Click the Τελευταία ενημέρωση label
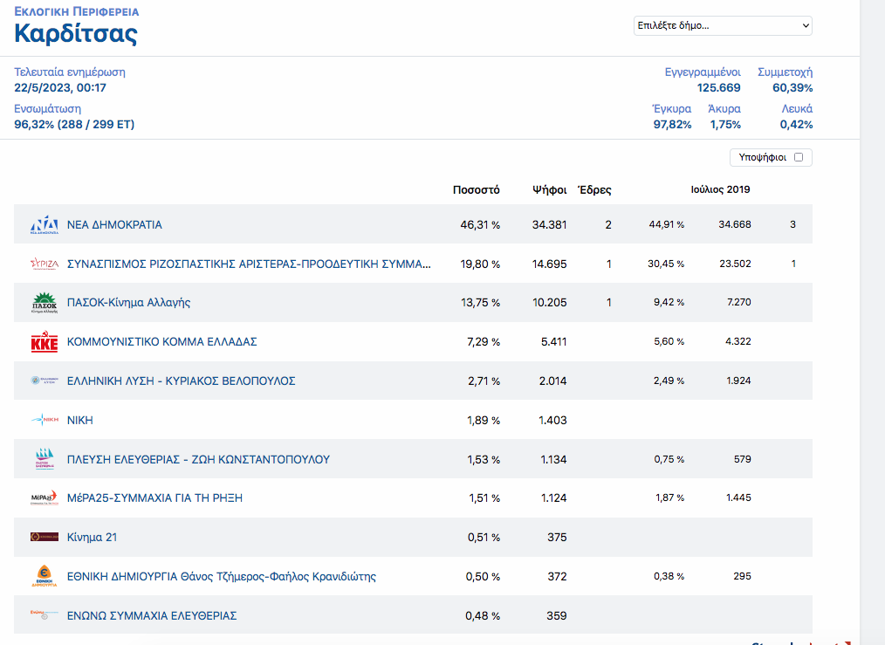 [x=70, y=72]
